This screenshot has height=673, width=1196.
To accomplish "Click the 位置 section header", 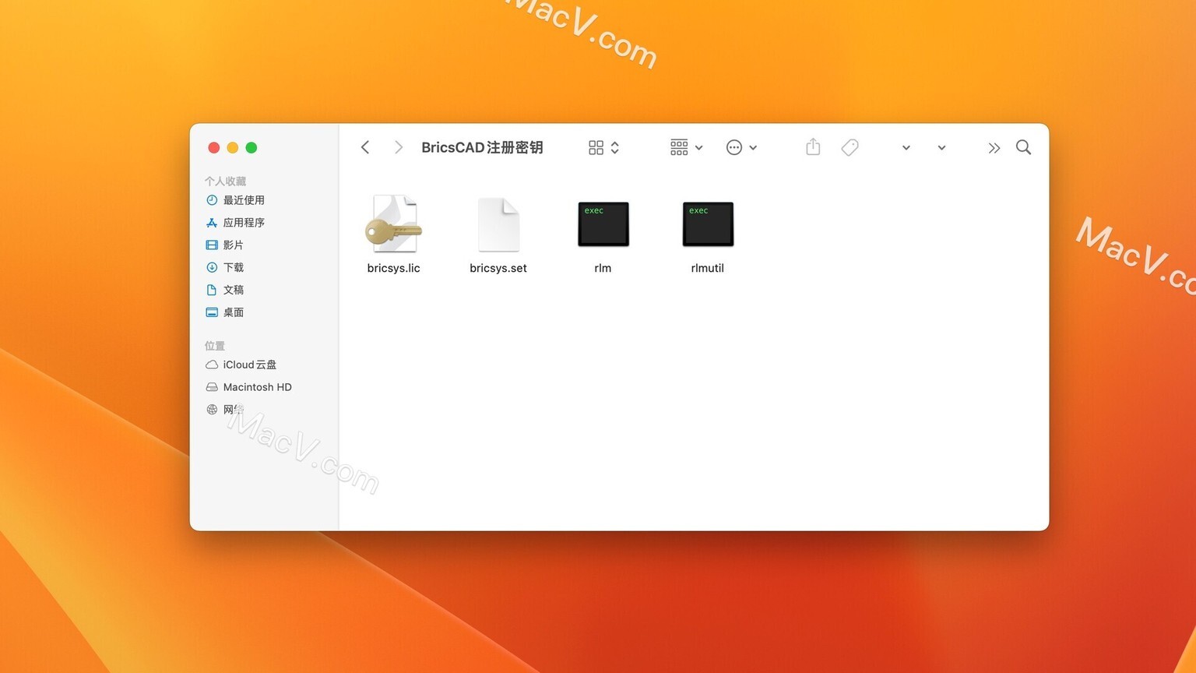I will point(215,346).
